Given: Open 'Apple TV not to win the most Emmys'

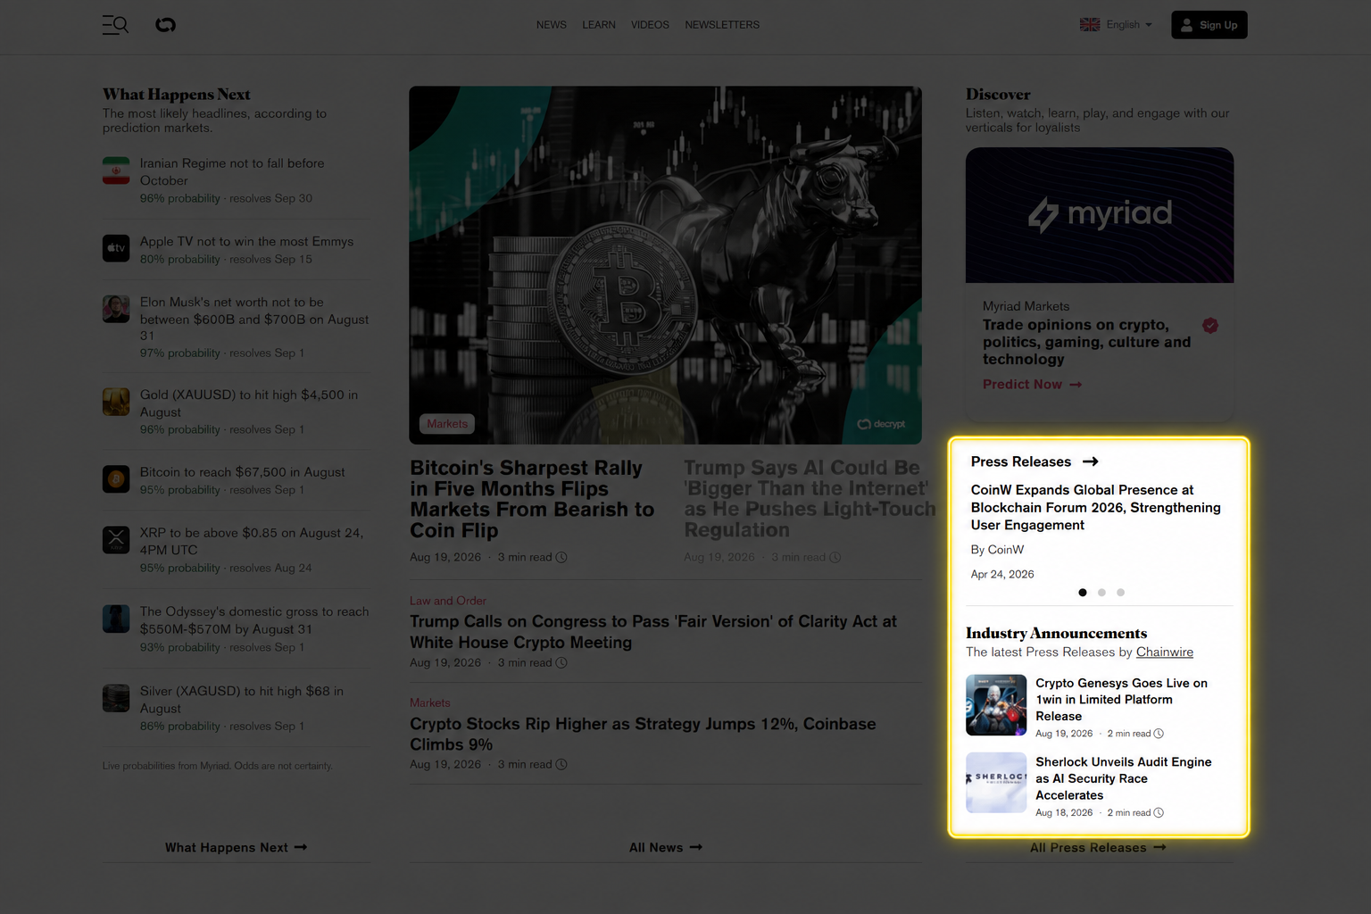Looking at the screenshot, I should [x=246, y=241].
